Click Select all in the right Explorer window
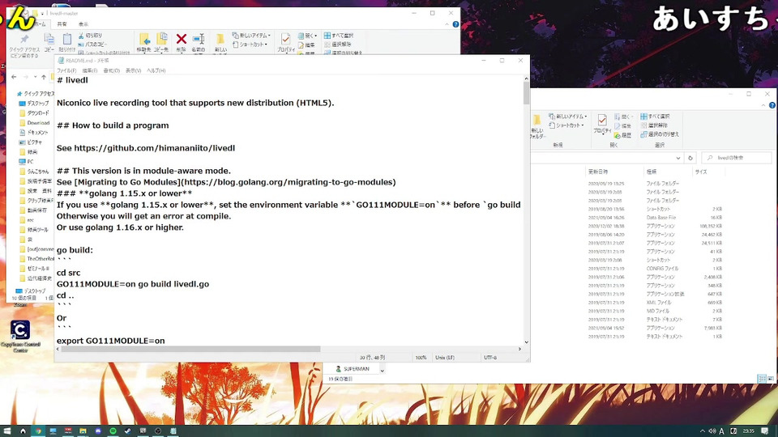The width and height of the screenshot is (778, 437). tap(655, 117)
